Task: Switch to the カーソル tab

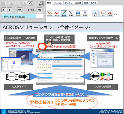Action: click(x=58, y=3)
